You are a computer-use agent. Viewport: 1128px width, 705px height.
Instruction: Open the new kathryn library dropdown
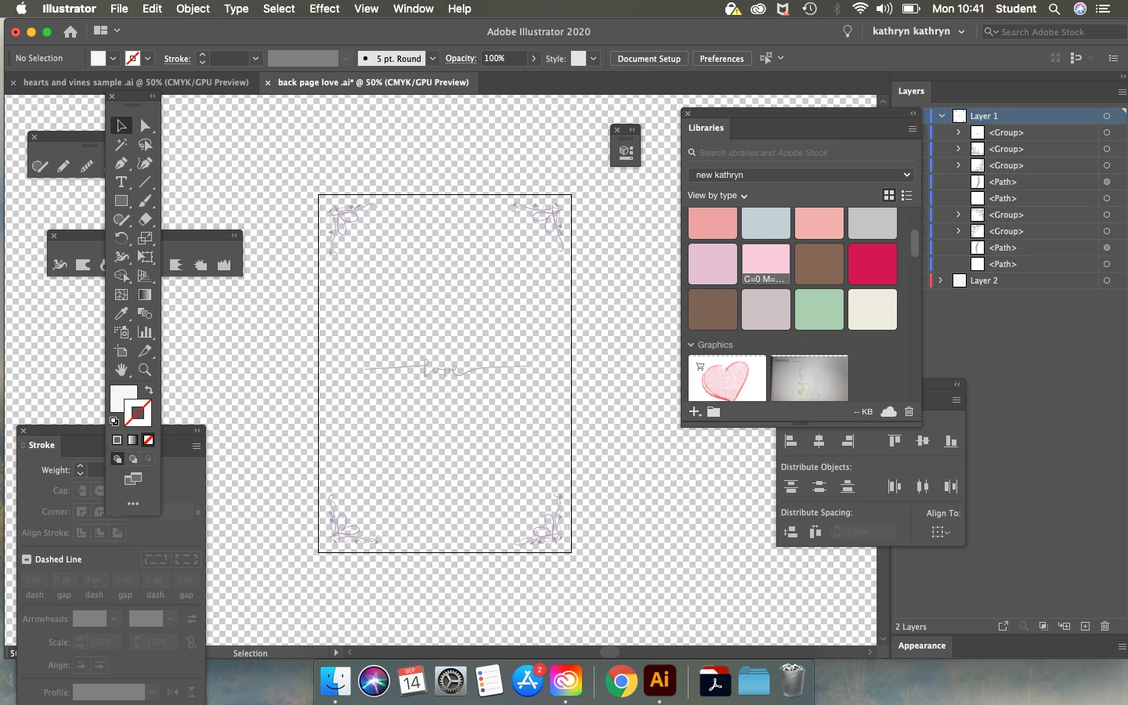pos(801,175)
